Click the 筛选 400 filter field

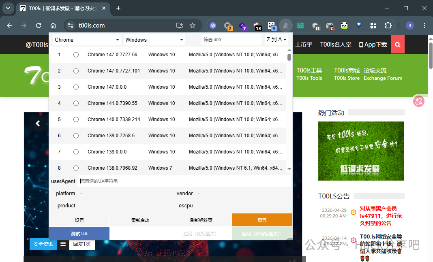pos(231,40)
